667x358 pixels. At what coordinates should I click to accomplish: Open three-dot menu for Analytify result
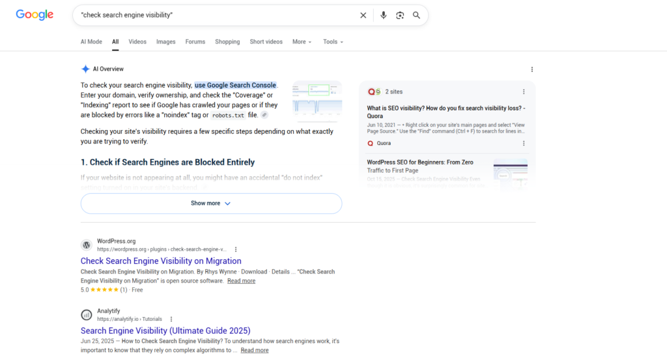pyautogui.click(x=171, y=319)
